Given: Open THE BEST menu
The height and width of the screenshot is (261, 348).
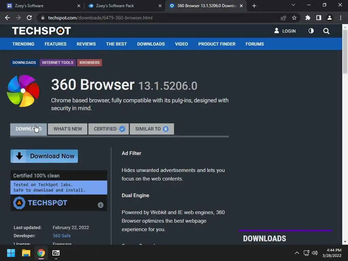Looking at the screenshot, I should pos(116,44).
